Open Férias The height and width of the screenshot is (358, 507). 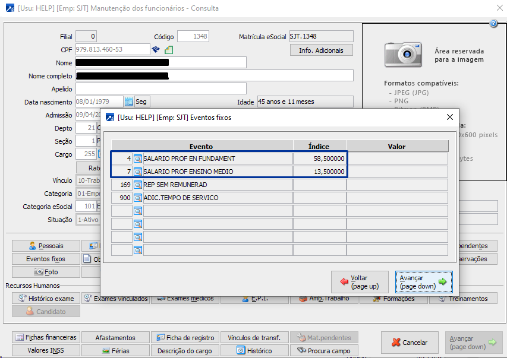pos(115,350)
